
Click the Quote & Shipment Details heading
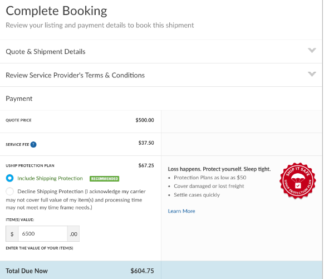click(46, 51)
